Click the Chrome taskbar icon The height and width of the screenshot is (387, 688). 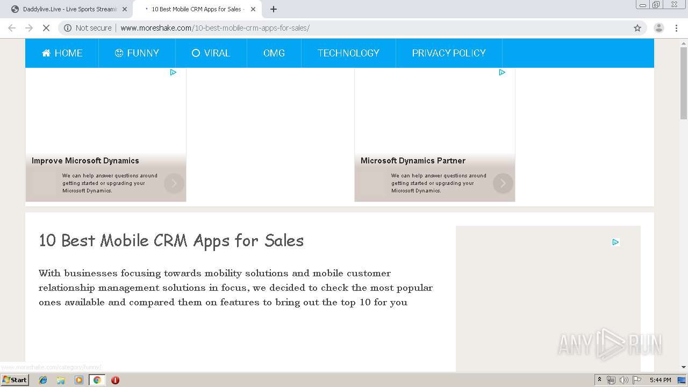[97, 380]
